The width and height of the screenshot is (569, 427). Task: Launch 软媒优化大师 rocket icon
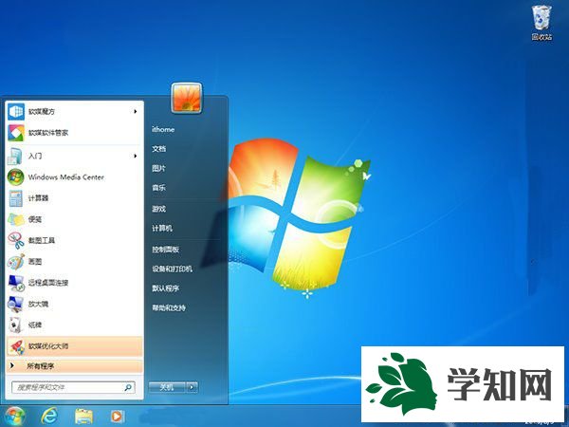pyautogui.click(x=16, y=346)
